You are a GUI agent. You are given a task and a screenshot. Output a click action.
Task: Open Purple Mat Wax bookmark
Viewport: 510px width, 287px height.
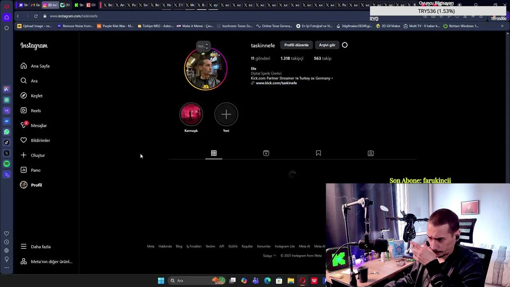(115, 26)
